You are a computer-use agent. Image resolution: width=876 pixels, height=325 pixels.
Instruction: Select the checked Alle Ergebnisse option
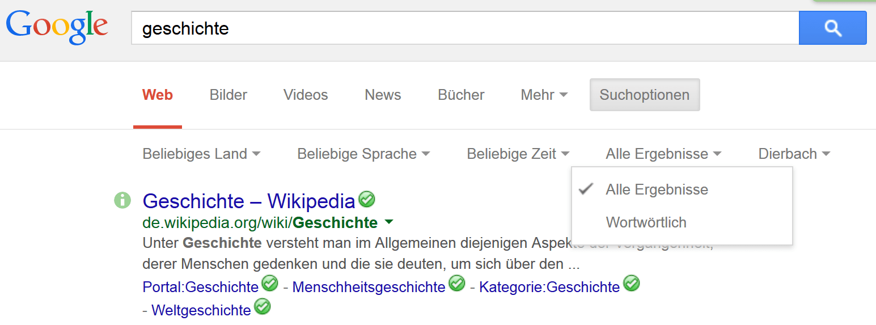(x=657, y=189)
